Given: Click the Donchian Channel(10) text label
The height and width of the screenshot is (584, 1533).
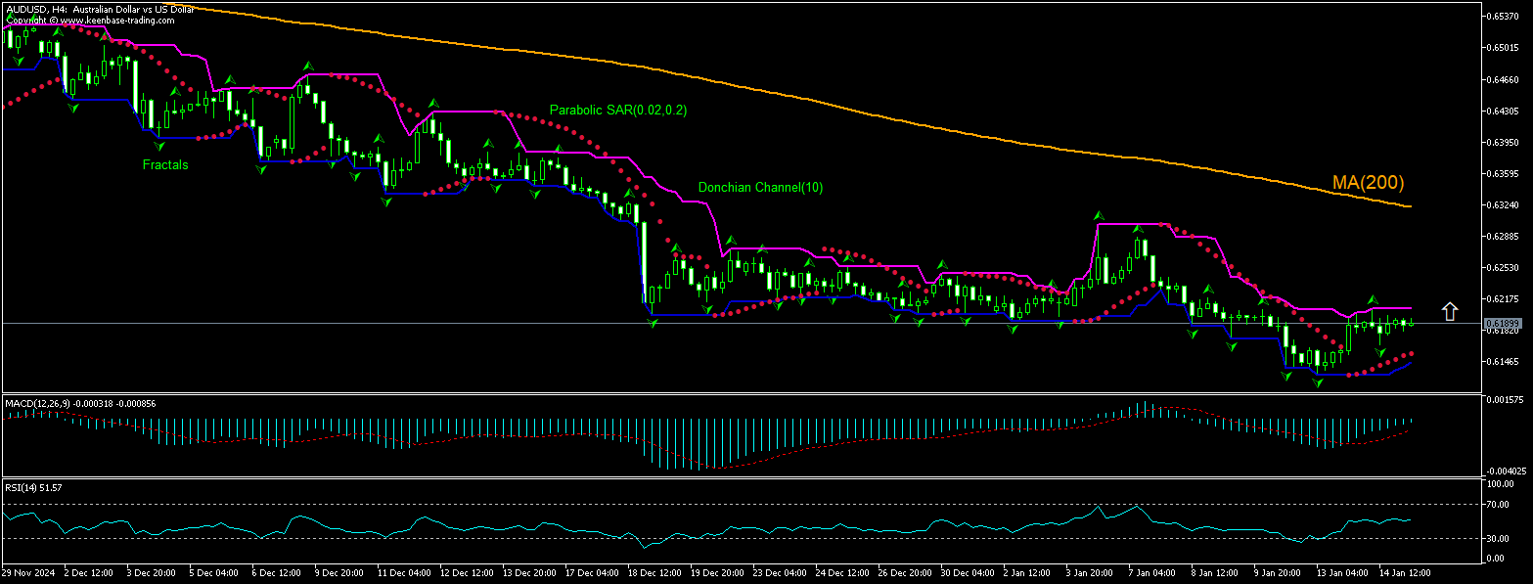Looking at the screenshot, I should coord(761,187).
